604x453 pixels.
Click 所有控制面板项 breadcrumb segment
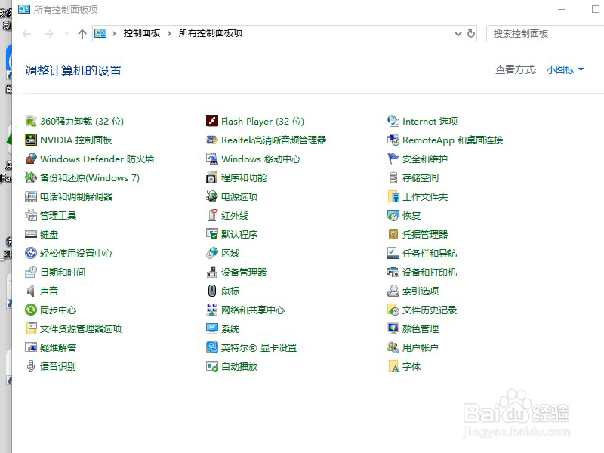point(211,33)
